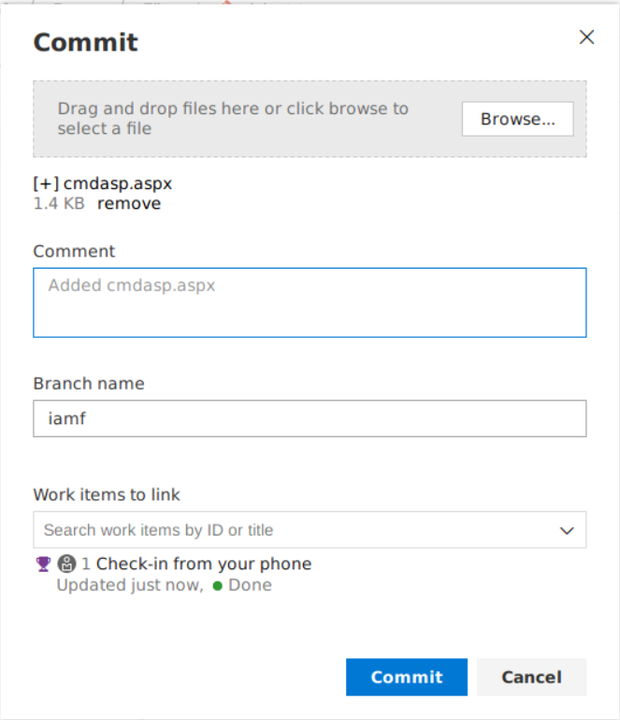The image size is (620, 720).
Task: Open the "Check-in from your phone" work item
Action: [203, 564]
